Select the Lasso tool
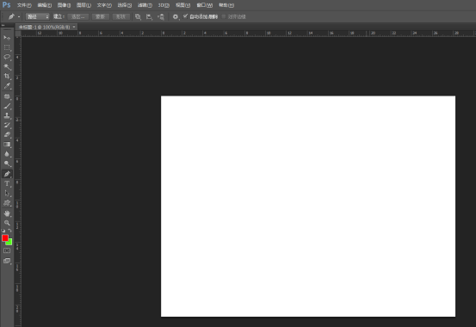The width and height of the screenshot is (476, 327). 7,57
